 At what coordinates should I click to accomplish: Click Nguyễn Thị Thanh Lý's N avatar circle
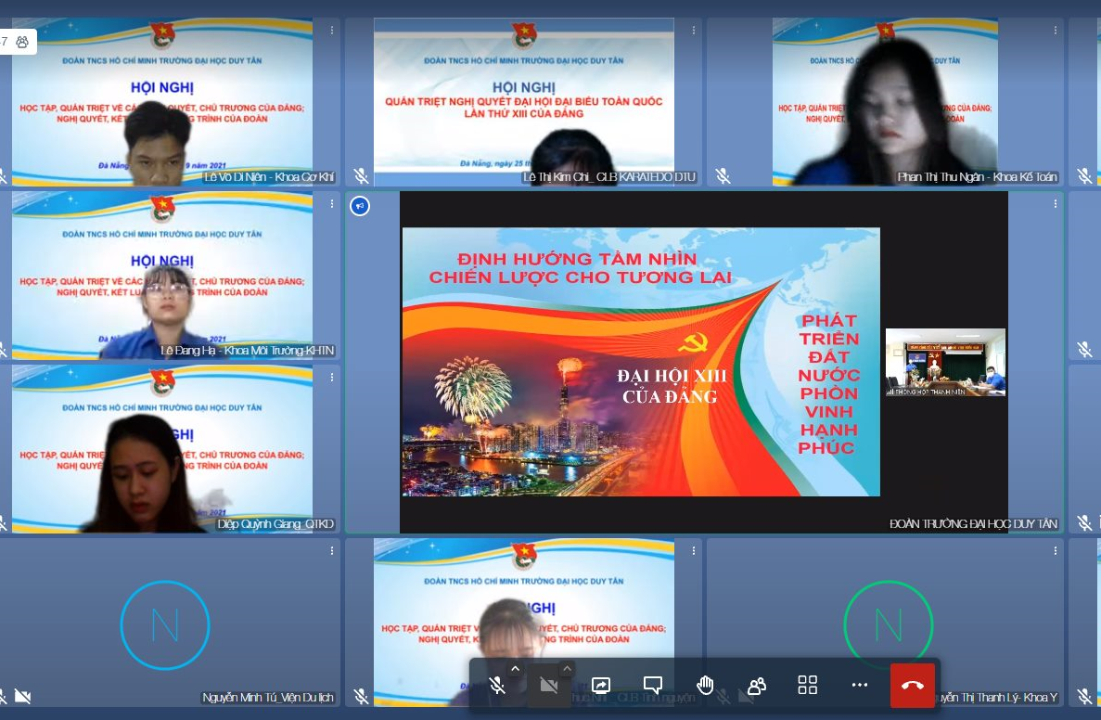pyautogui.click(x=889, y=624)
